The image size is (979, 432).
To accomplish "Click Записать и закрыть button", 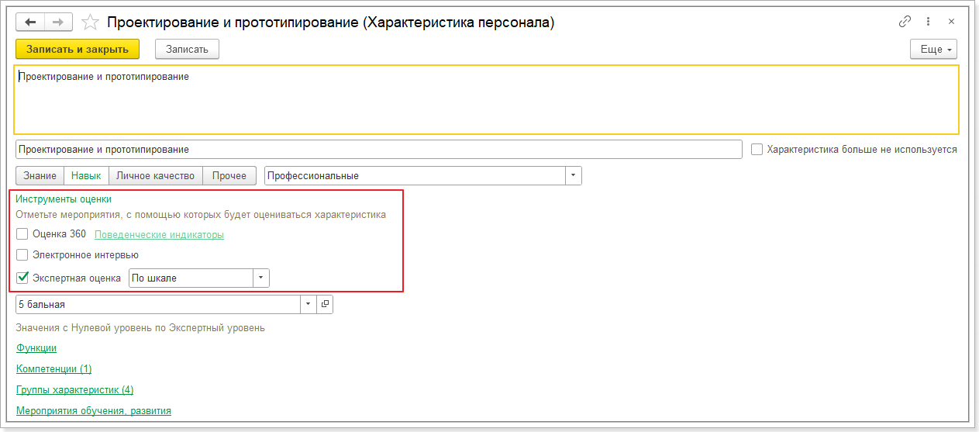I will pos(78,49).
